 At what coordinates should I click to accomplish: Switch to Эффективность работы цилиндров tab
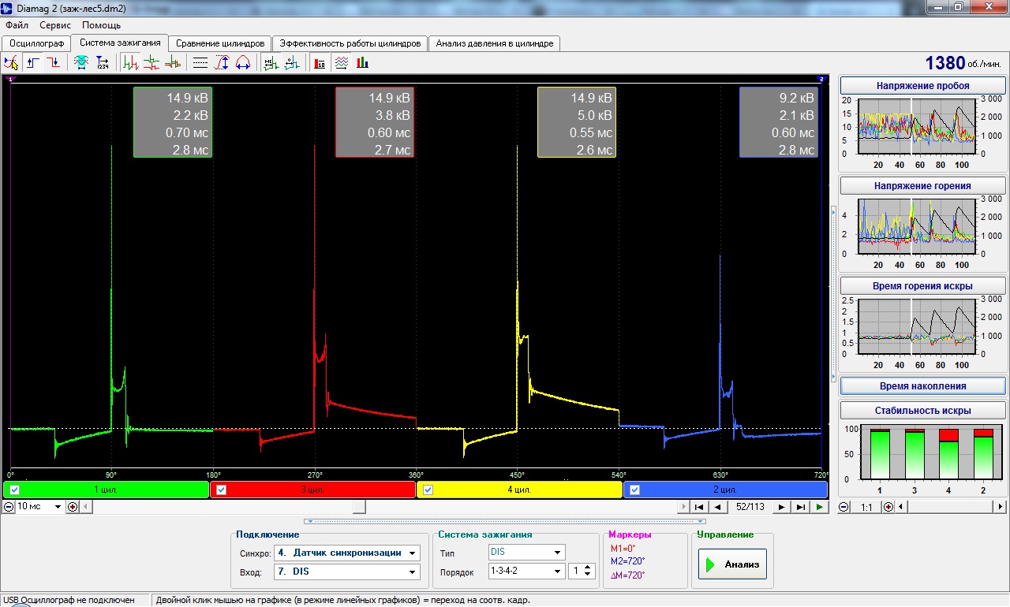coord(351,43)
